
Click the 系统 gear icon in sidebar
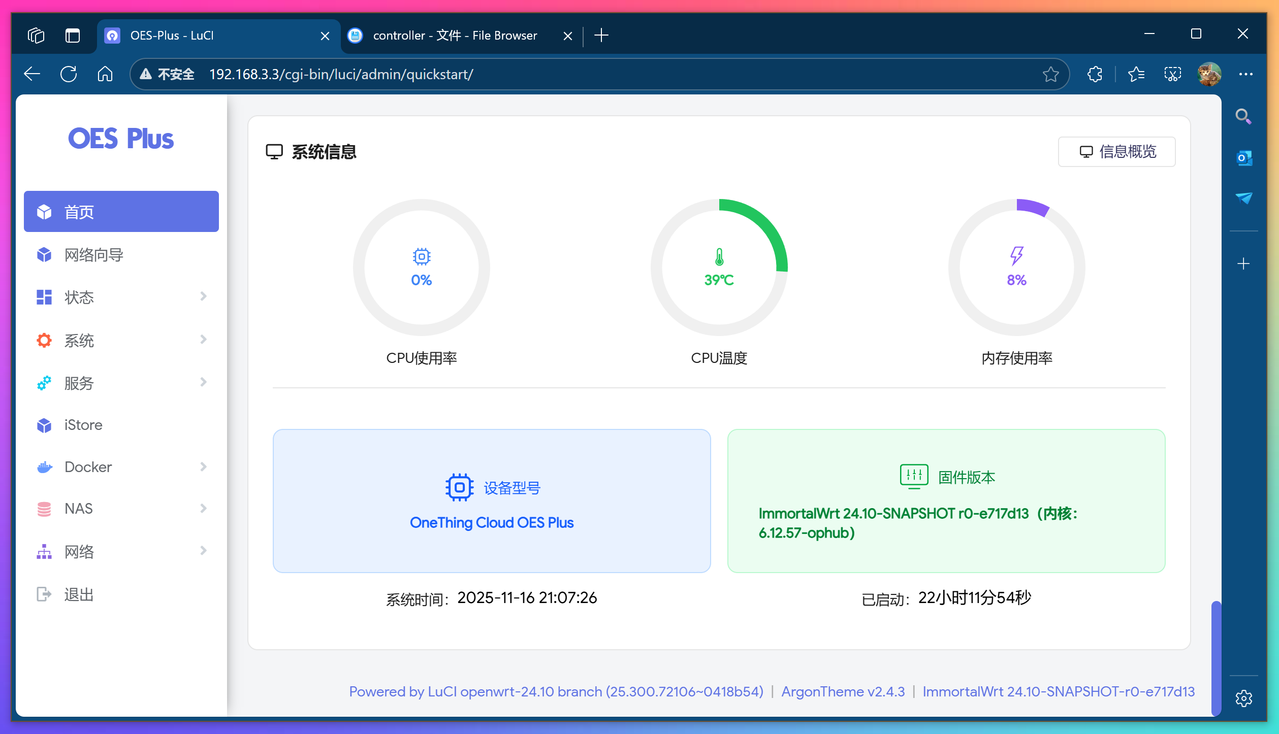click(44, 340)
